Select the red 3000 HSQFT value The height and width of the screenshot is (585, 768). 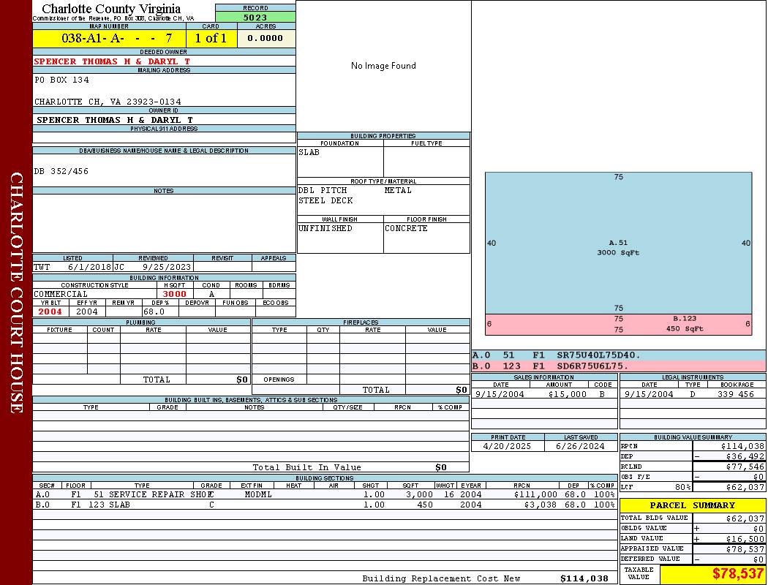coord(174,294)
